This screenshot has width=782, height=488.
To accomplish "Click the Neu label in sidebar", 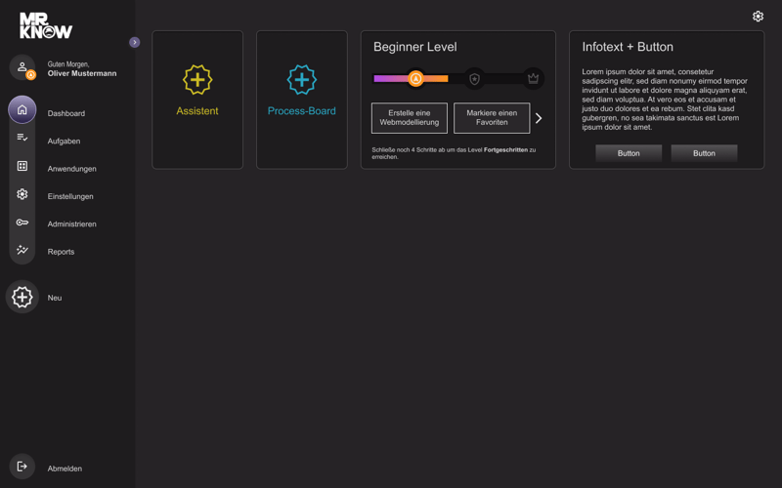I will 55,298.
